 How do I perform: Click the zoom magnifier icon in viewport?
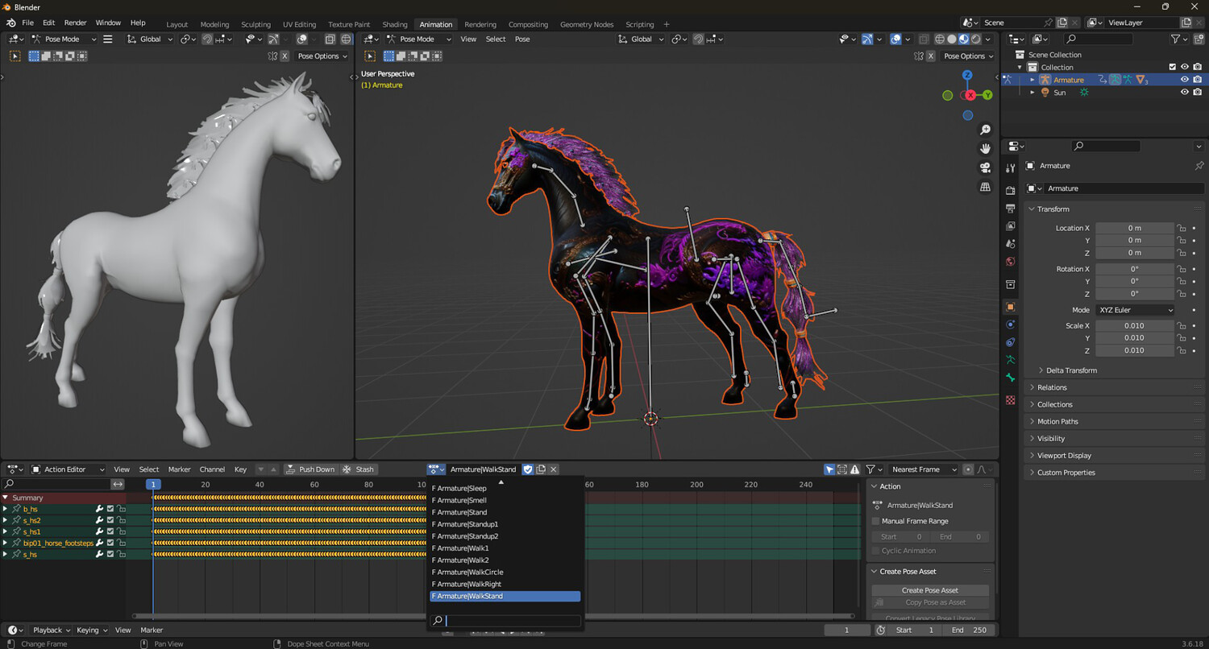pyautogui.click(x=985, y=130)
